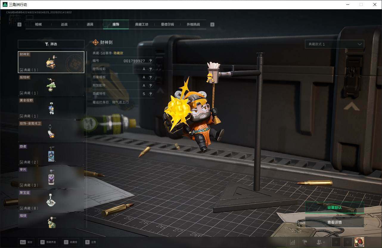The image size is (382, 248).
Task: Click the flag icon in bottom bar
Action: click(305, 242)
